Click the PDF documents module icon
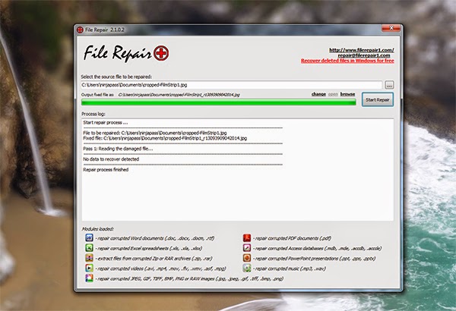456x311 pixels. 247,238
